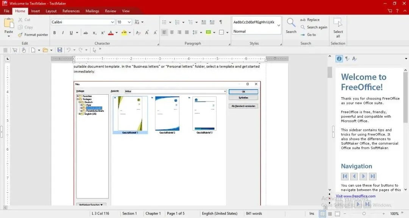The width and height of the screenshot is (409, 218).
Task: Open the font color dropdown arrow
Action: (x=116, y=33)
